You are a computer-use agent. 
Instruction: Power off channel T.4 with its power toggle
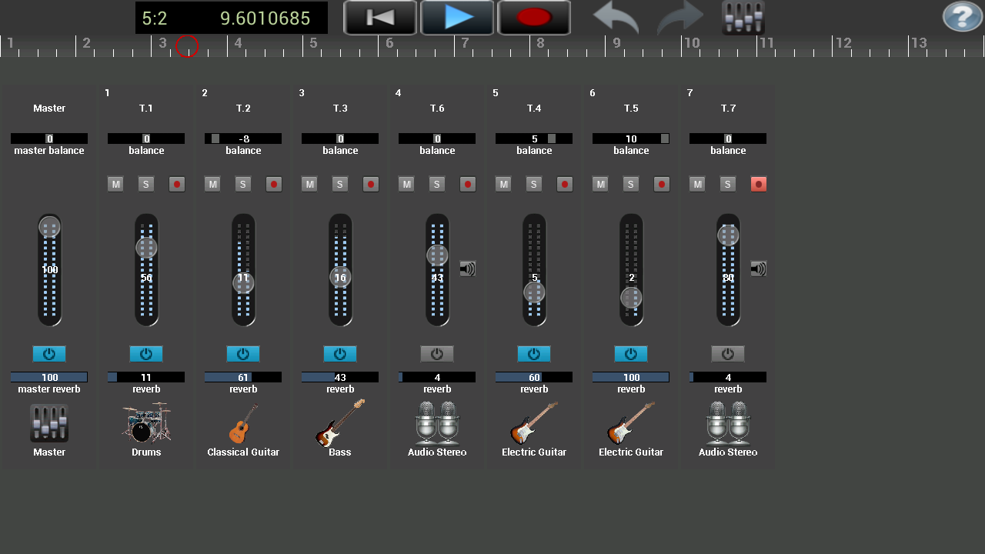point(534,353)
